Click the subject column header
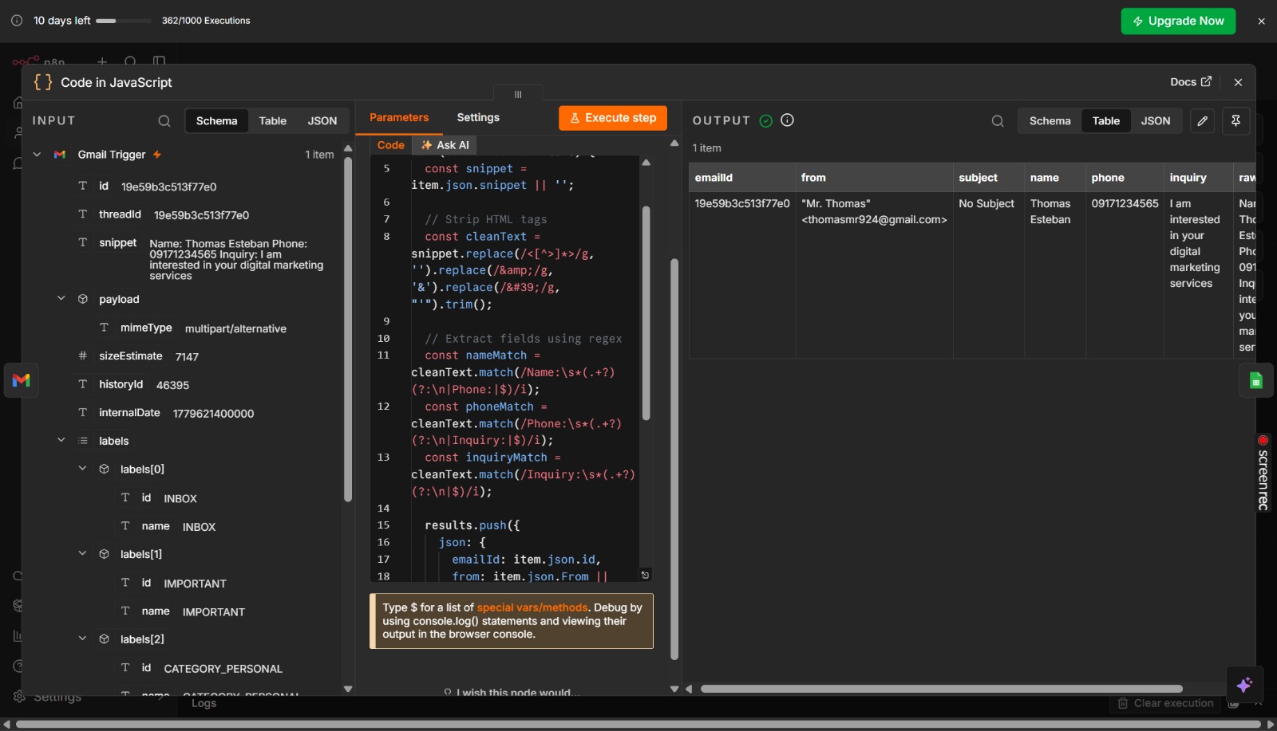 pos(989,178)
